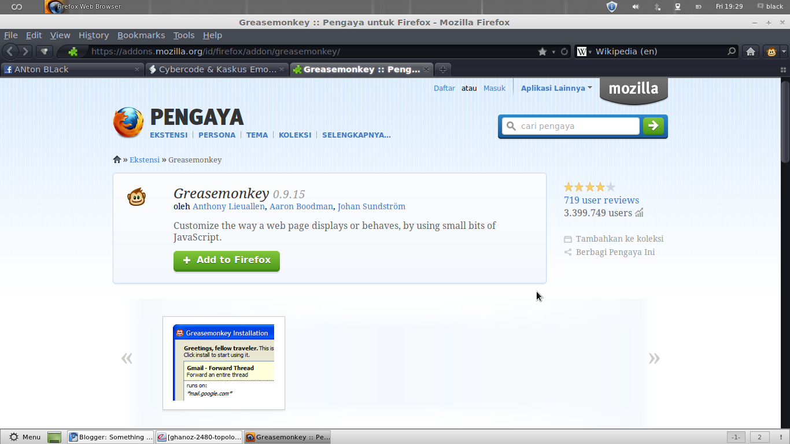
Task: Open the History menu
Action: coord(94,35)
